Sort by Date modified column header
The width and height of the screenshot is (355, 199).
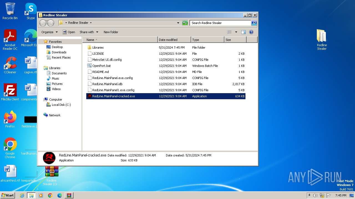[x=174, y=40]
